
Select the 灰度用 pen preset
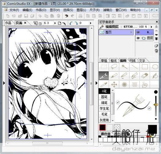point(104,120)
